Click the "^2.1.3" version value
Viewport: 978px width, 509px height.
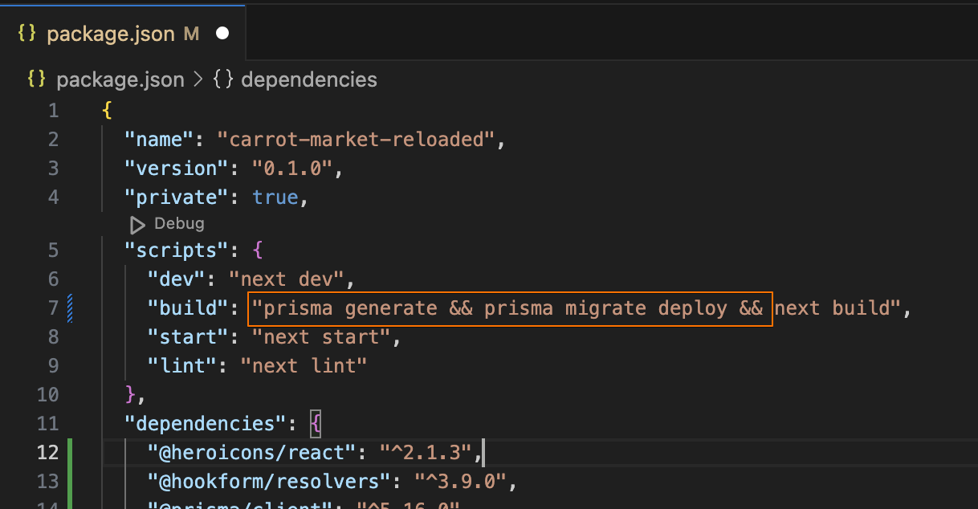[x=426, y=453]
